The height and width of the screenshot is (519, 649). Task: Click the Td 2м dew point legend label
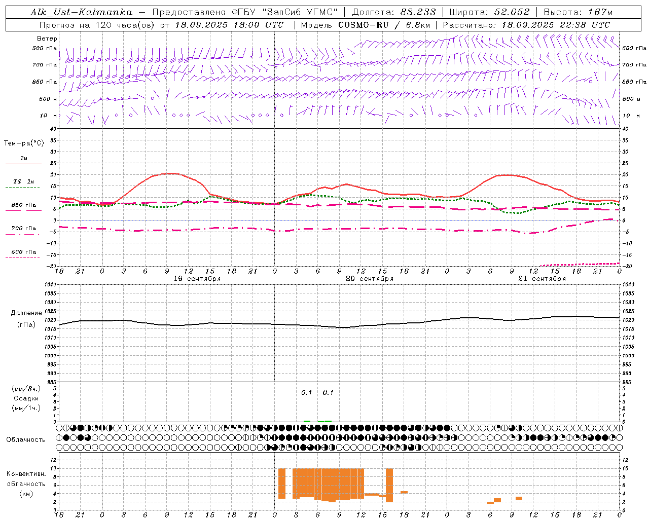pos(24,181)
